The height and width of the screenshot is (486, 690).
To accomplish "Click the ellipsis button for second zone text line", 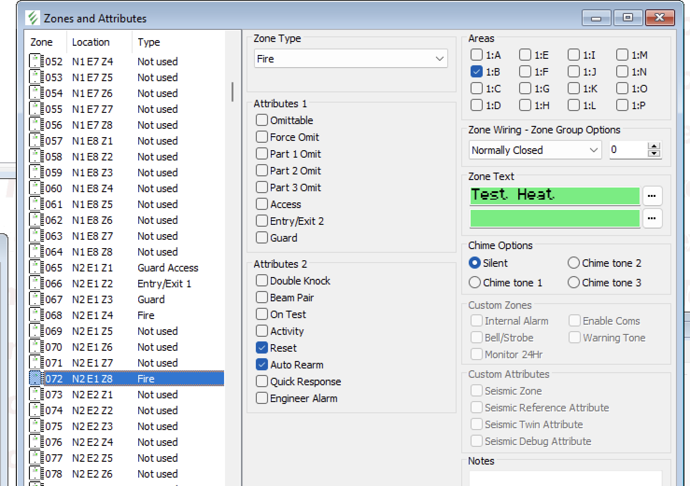I will [652, 218].
